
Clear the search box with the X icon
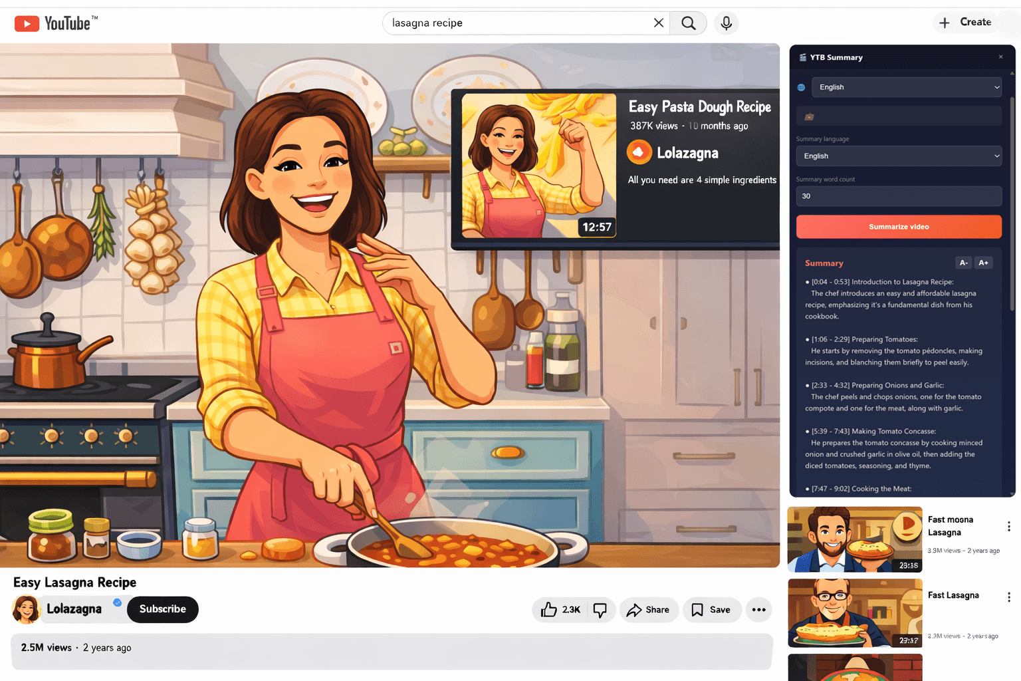pyautogui.click(x=658, y=23)
